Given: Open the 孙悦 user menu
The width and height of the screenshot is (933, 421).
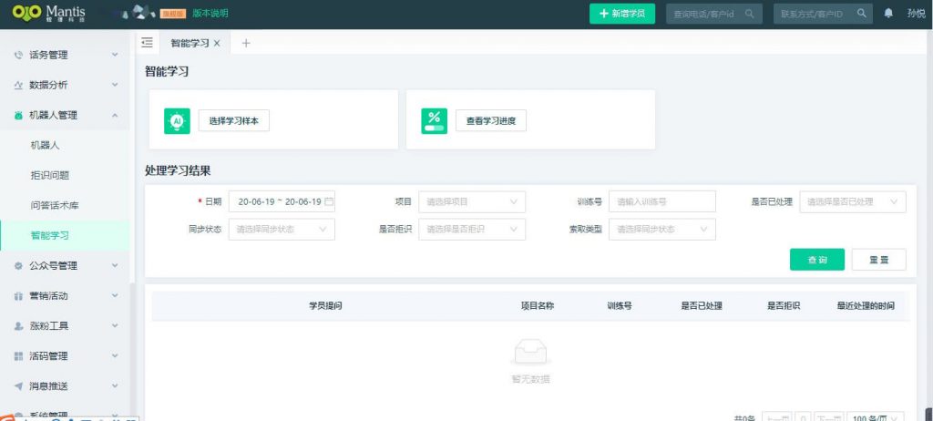Looking at the screenshot, I should click(x=916, y=13).
